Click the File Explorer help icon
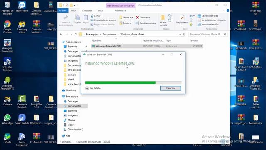This screenshot has width=266, height=150. [228, 10]
